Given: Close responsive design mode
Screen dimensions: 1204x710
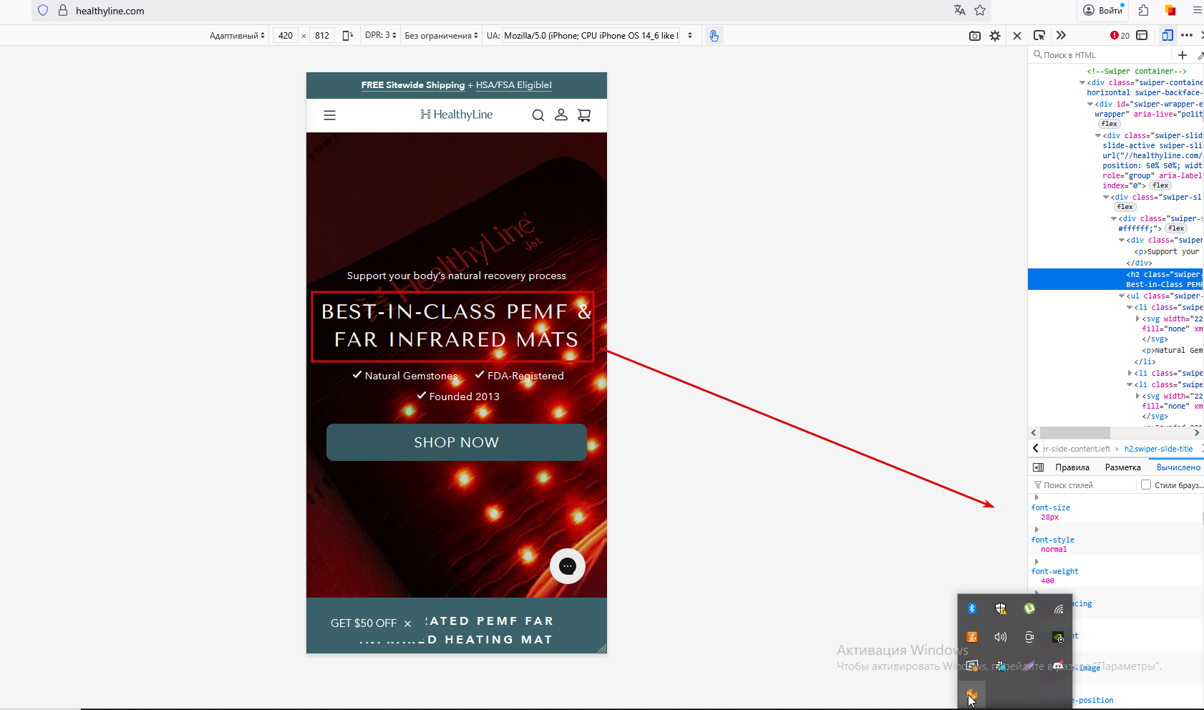Looking at the screenshot, I should pyautogui.click(x=1017, y=35).
